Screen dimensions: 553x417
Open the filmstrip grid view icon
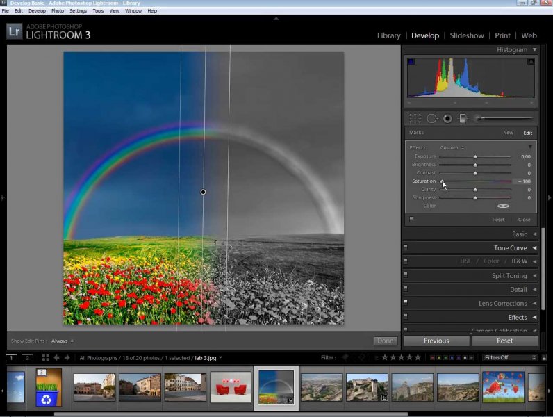tap(45, 358)
